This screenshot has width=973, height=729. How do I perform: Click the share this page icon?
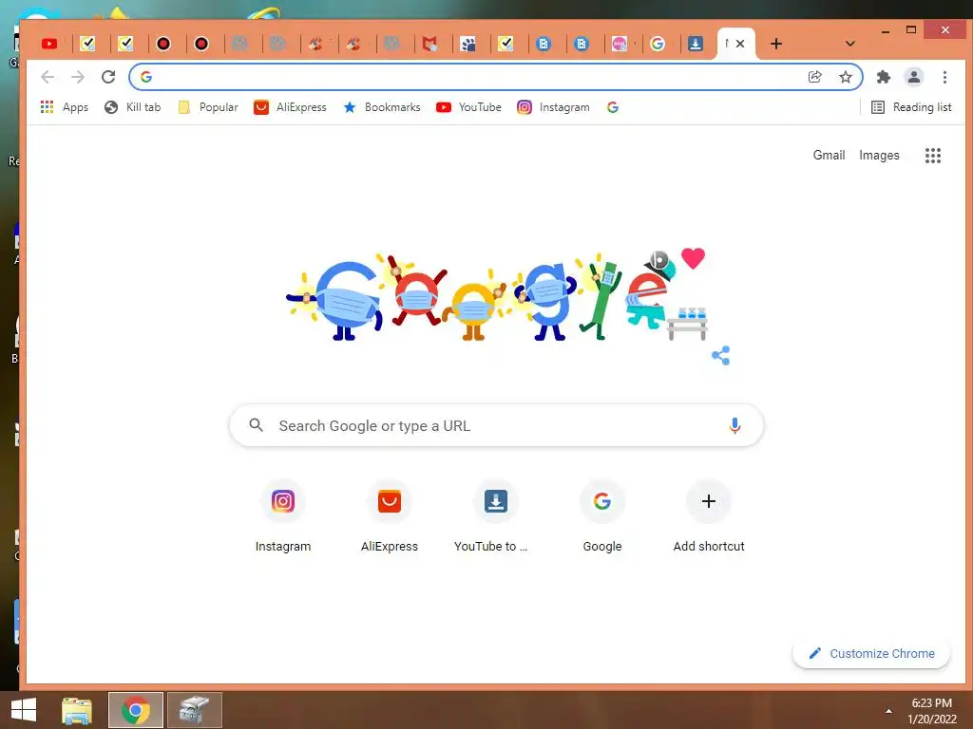pos(814,77)
